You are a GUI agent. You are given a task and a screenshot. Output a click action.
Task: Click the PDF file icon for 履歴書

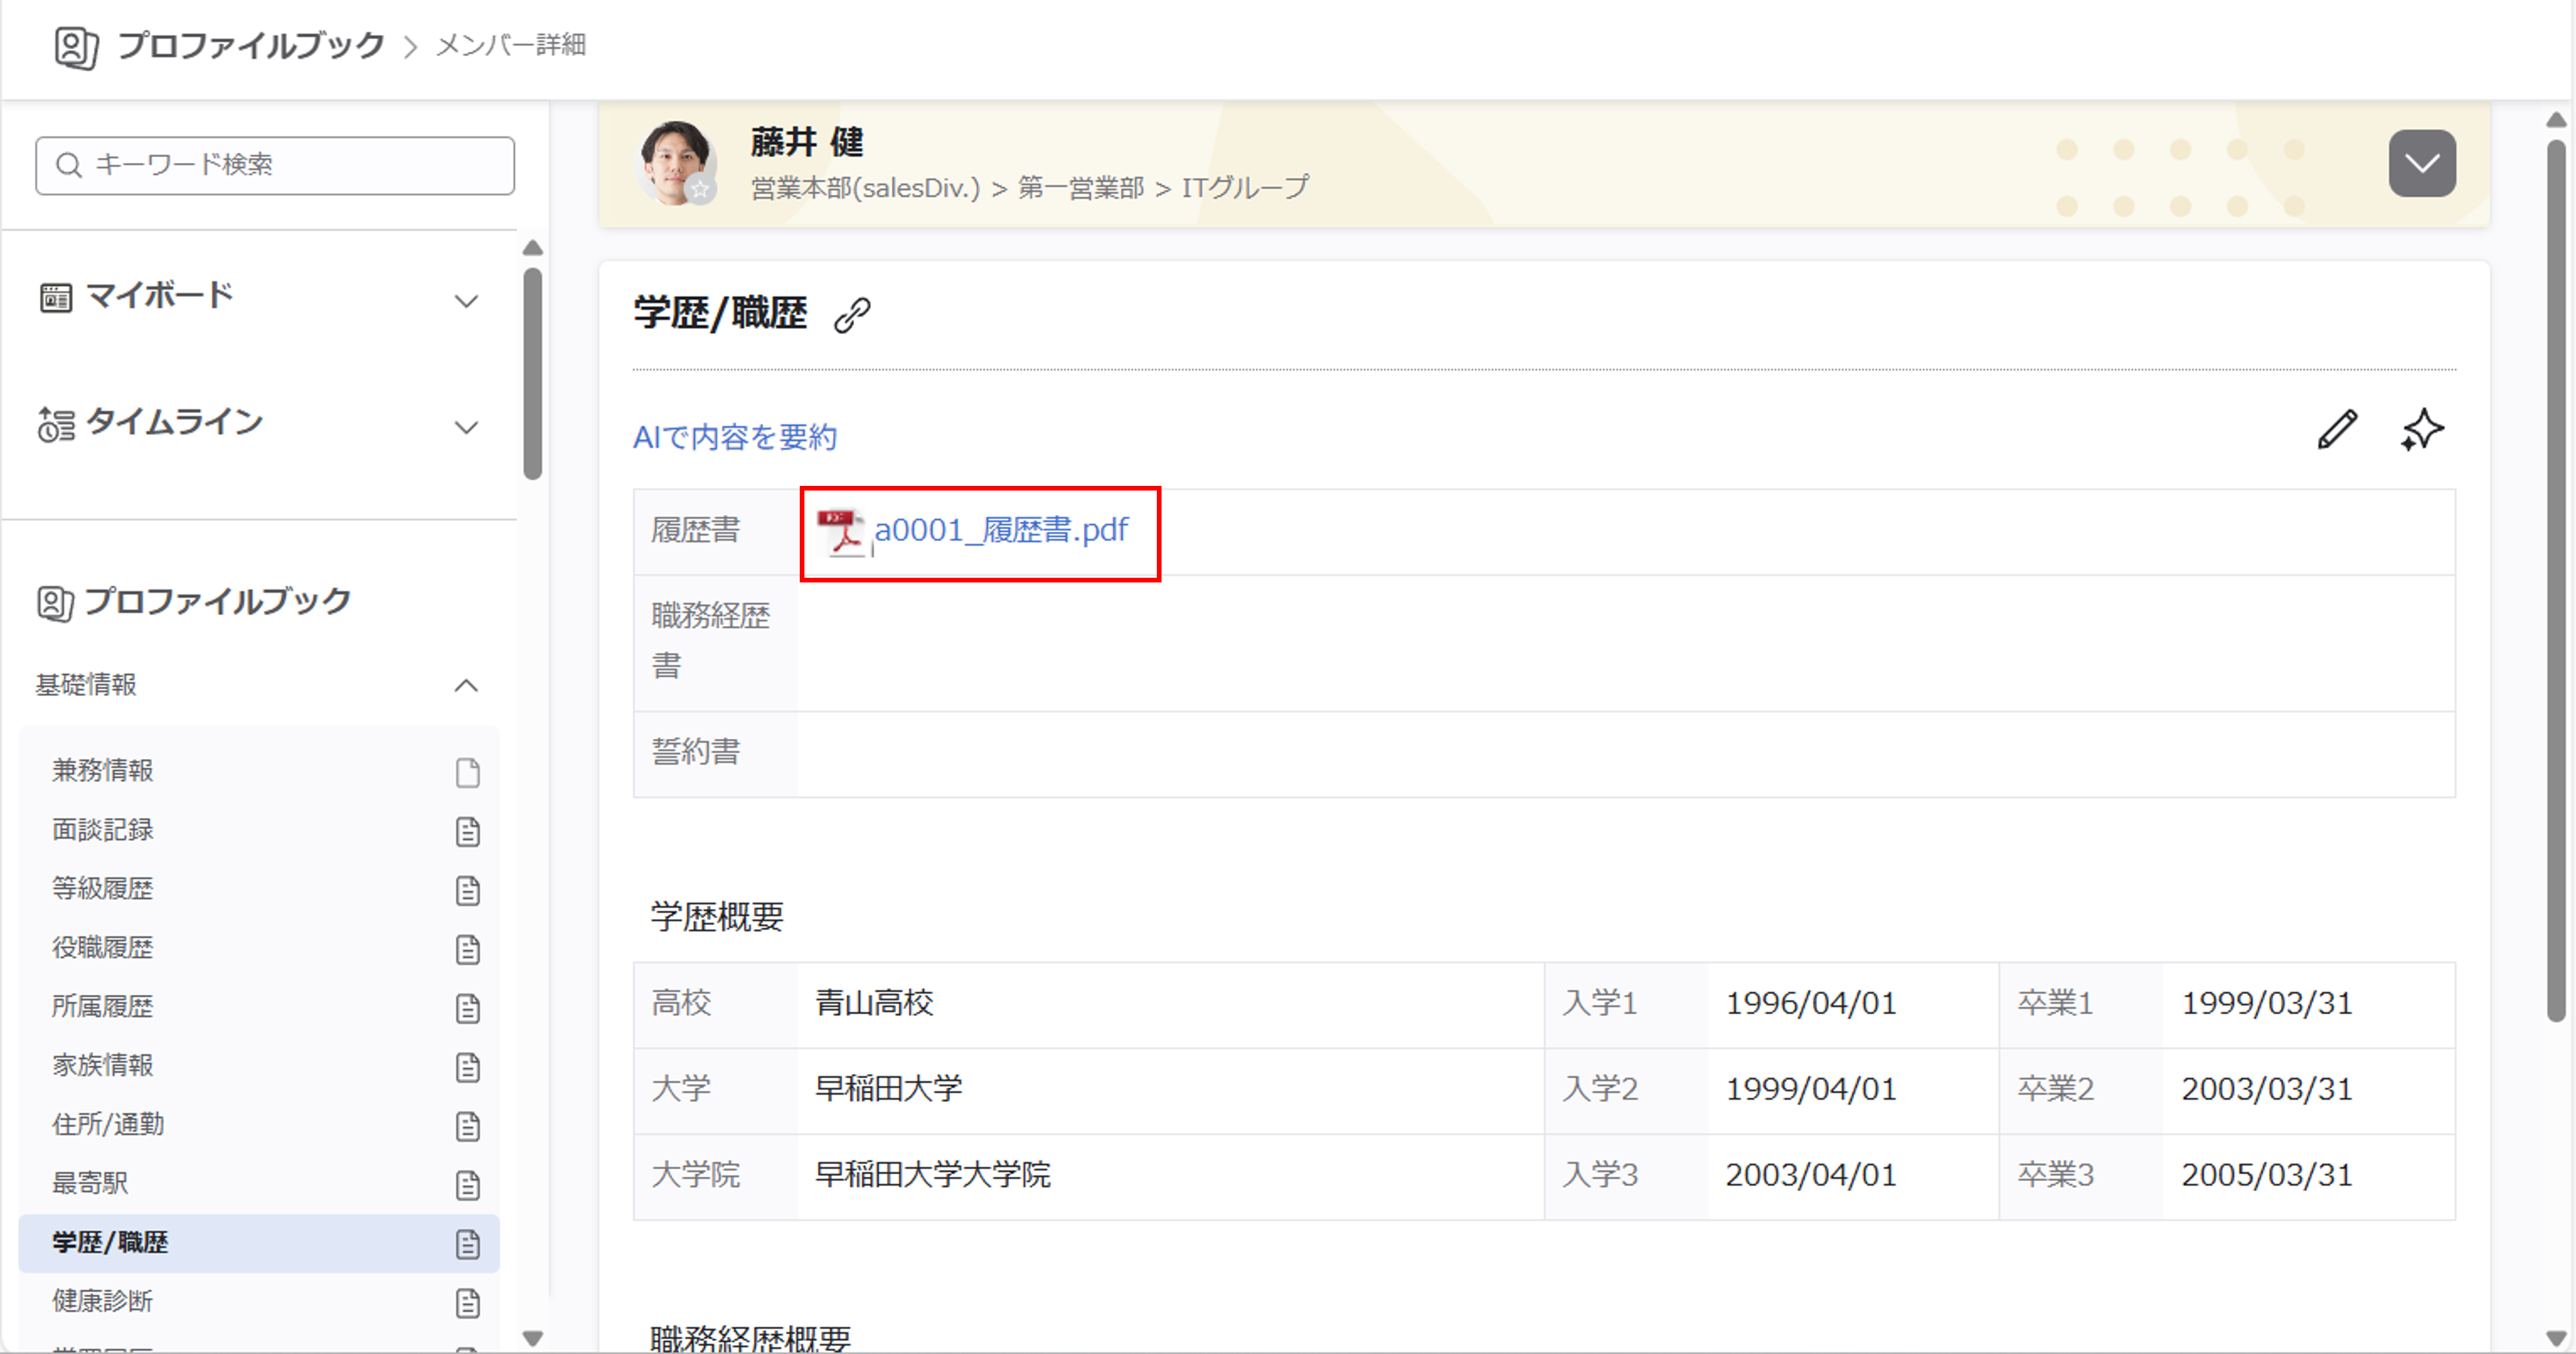841,531
